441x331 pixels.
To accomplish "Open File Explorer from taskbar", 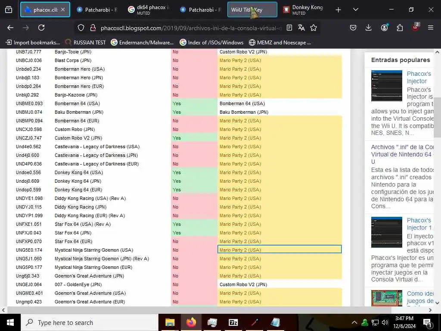I will click(x=170, y=322).
